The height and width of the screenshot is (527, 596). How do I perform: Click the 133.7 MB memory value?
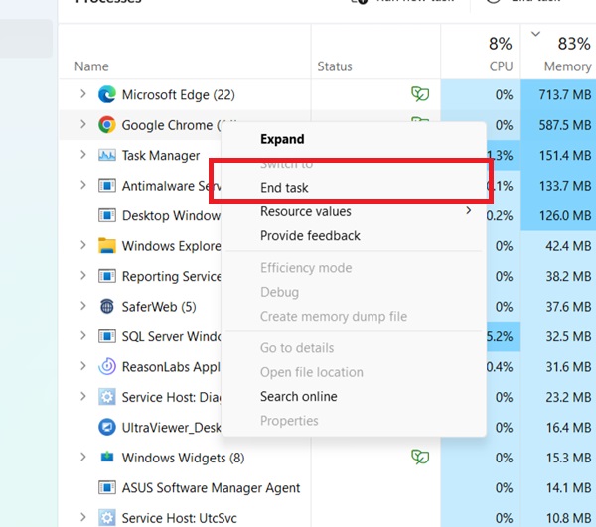pyautogui.click(x=565, y=186)
